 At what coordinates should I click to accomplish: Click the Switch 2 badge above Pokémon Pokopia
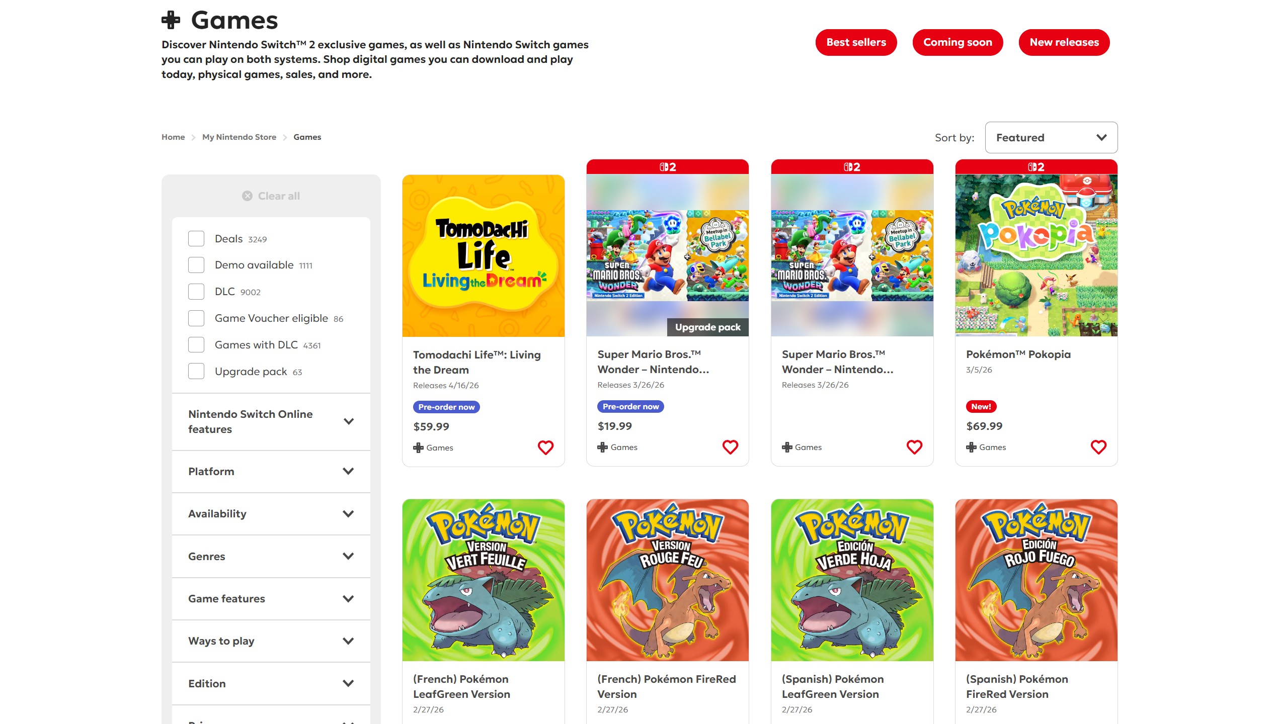tap(1036, 167)
